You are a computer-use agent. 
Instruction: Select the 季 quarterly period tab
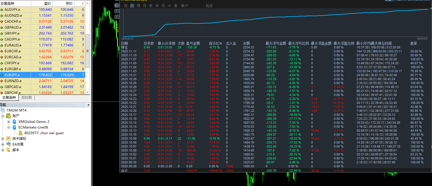[x=151, y=6]
